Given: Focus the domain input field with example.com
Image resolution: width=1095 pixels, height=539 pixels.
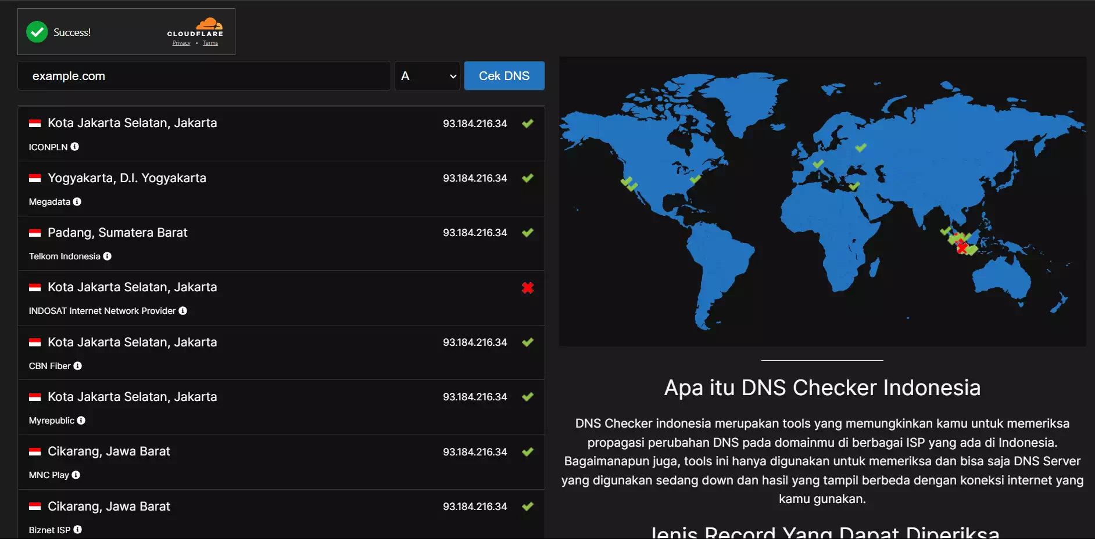Looking at the screenshot, I should (204, 76).
